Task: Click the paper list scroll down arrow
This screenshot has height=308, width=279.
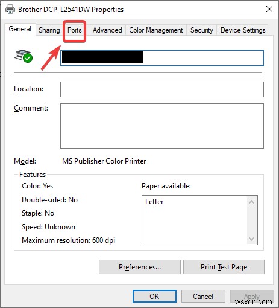Action: coord(251,239)
